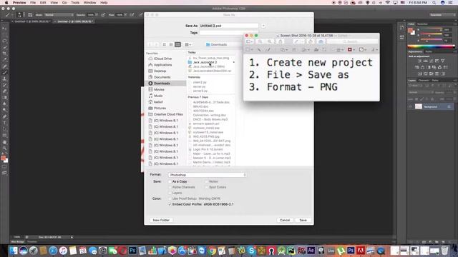Check the As a Copy checkbox
The image size is (458, 257).
(170, 181)
